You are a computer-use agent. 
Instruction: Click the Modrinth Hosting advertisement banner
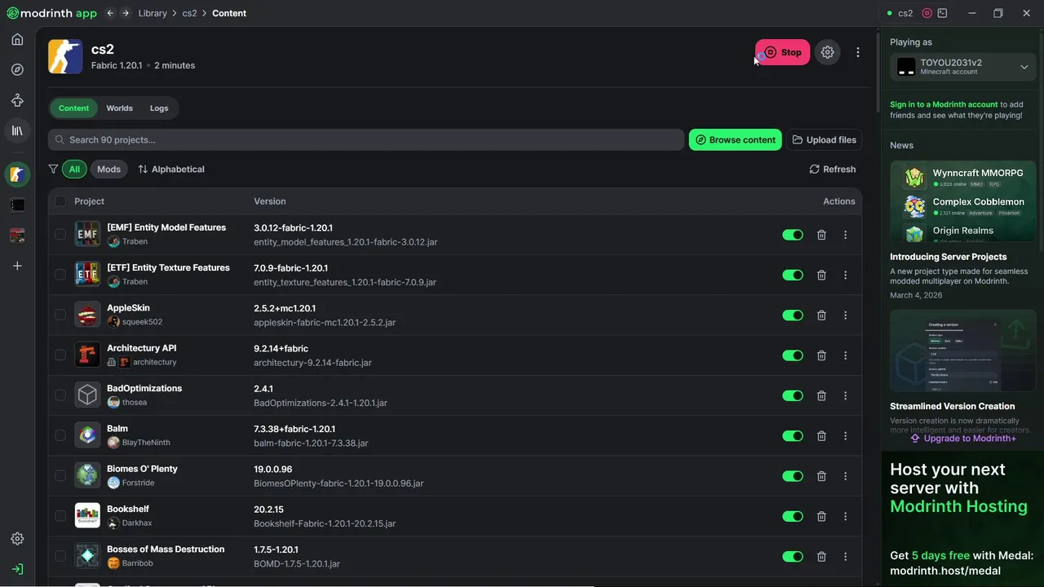[962, 519]
